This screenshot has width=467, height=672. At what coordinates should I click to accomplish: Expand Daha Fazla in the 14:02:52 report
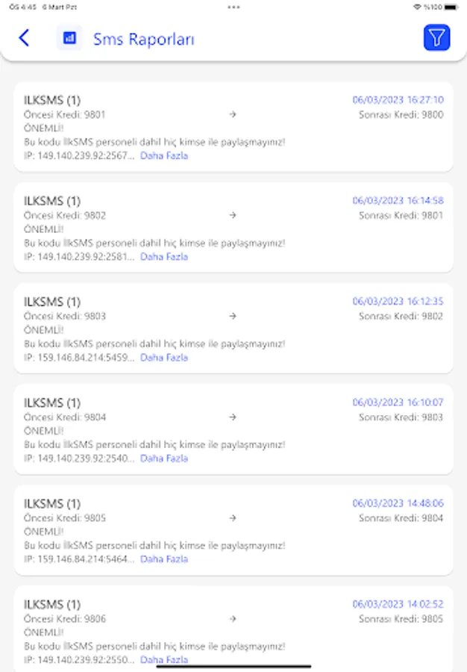(164, 659)
